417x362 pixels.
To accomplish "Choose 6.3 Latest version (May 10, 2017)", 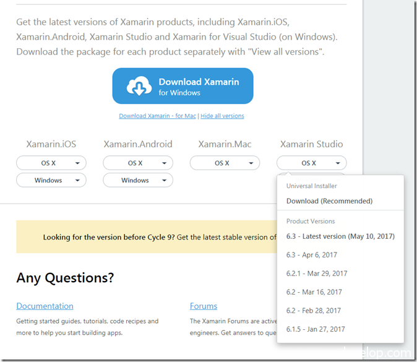I will coord(340,236).
